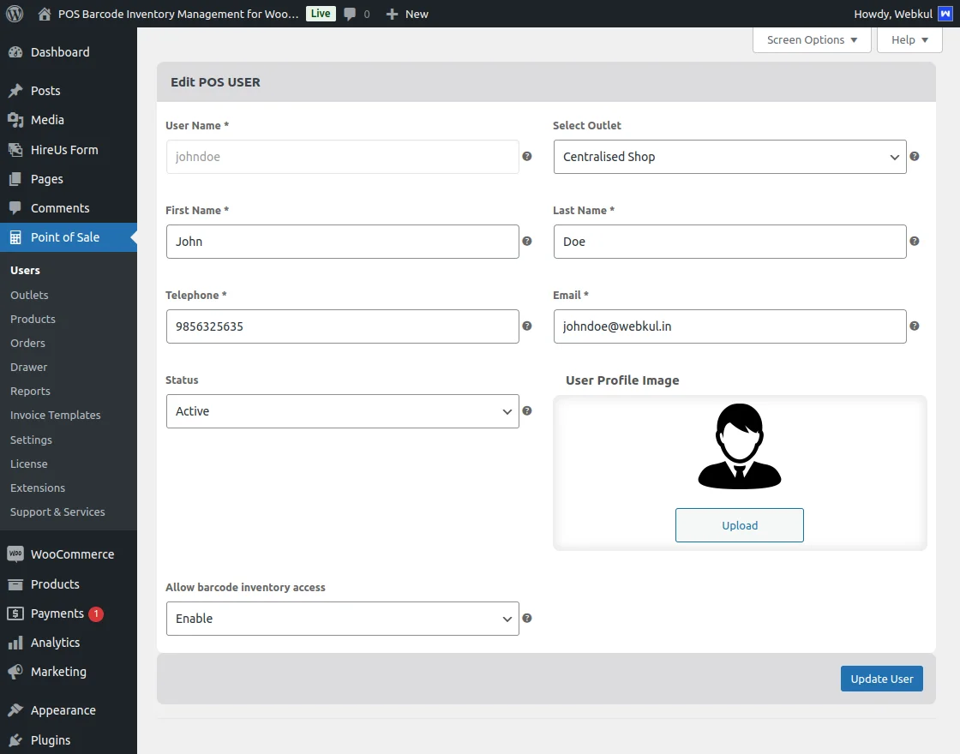Image resolution: width=960 pixels, height=754 pixels.
Task: Select Settings under Point of Sale
Action: 31,440
